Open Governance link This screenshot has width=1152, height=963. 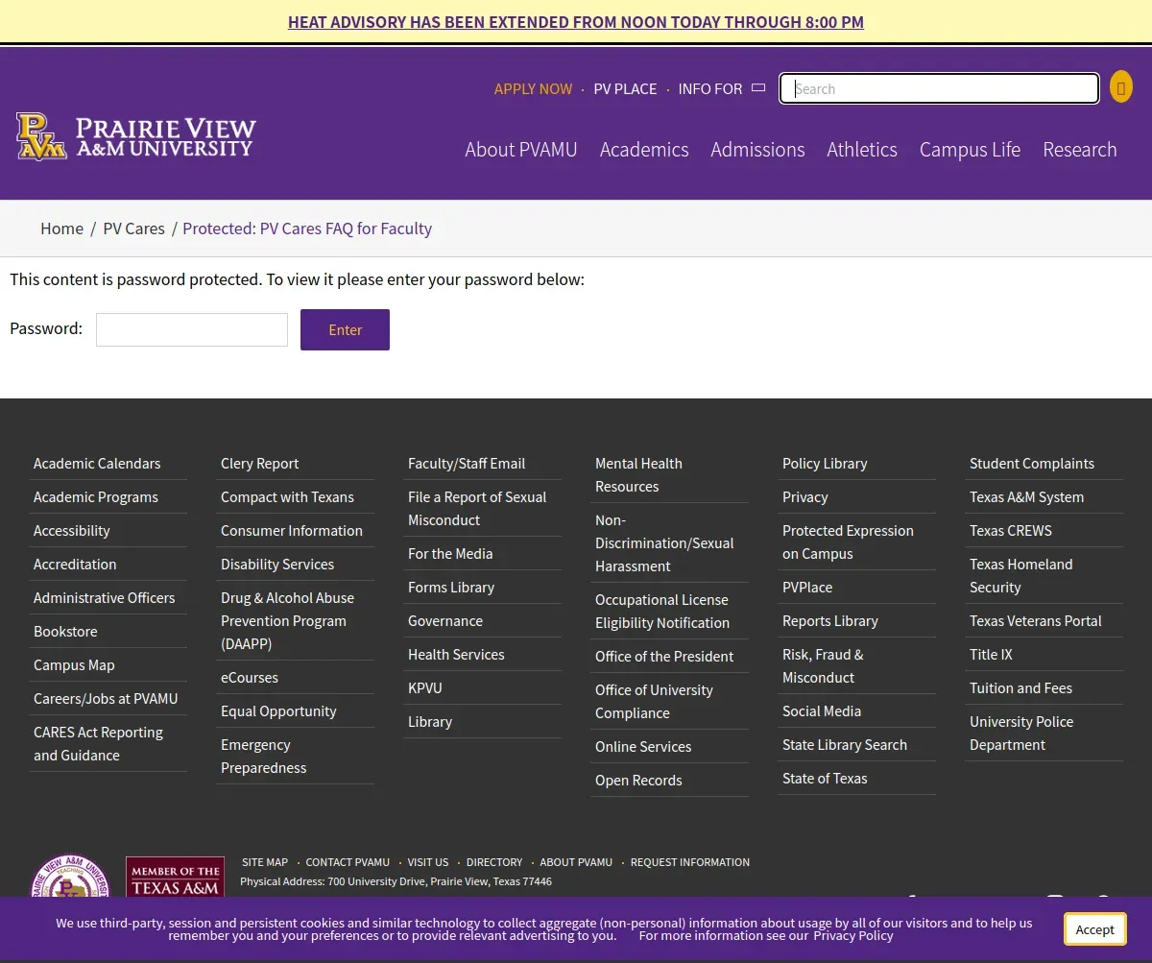[445, 620]
